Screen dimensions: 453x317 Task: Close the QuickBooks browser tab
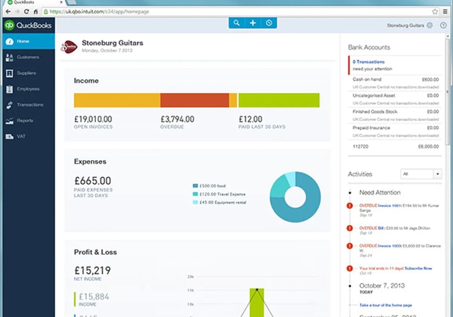click(61, 2)
